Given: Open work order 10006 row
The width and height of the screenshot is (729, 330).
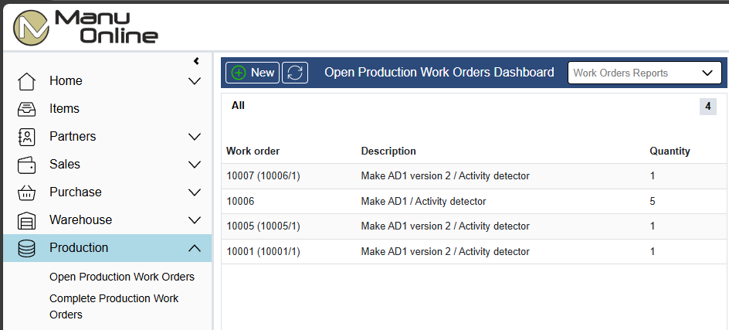Looking at the screenshot, I should click(473, 202).
